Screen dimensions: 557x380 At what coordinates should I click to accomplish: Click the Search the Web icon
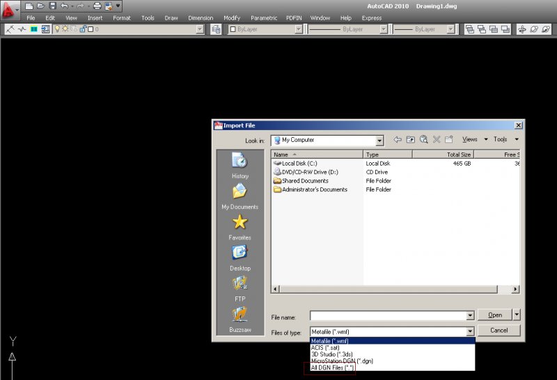pyautogui.click(x=423, y=140)
